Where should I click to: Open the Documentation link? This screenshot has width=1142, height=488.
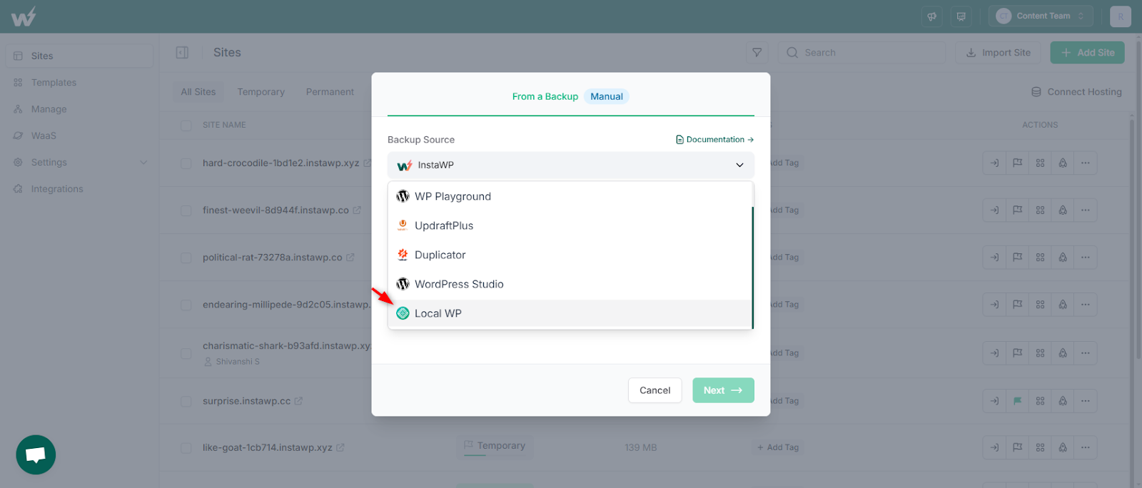714,140
